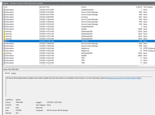Screen dimensions: 155x115
Task: Click the warning icon at 11:43:32 AM DistributedCOM row
Action: tap(4, 53)
